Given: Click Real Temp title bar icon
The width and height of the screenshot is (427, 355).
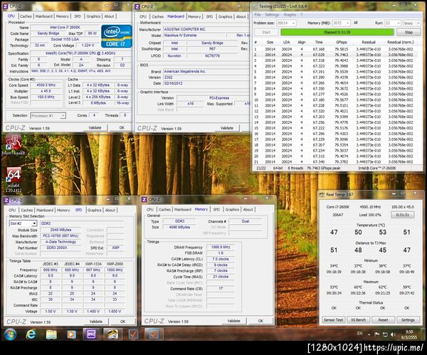Looking at the screenshot, I should point(322,195).
